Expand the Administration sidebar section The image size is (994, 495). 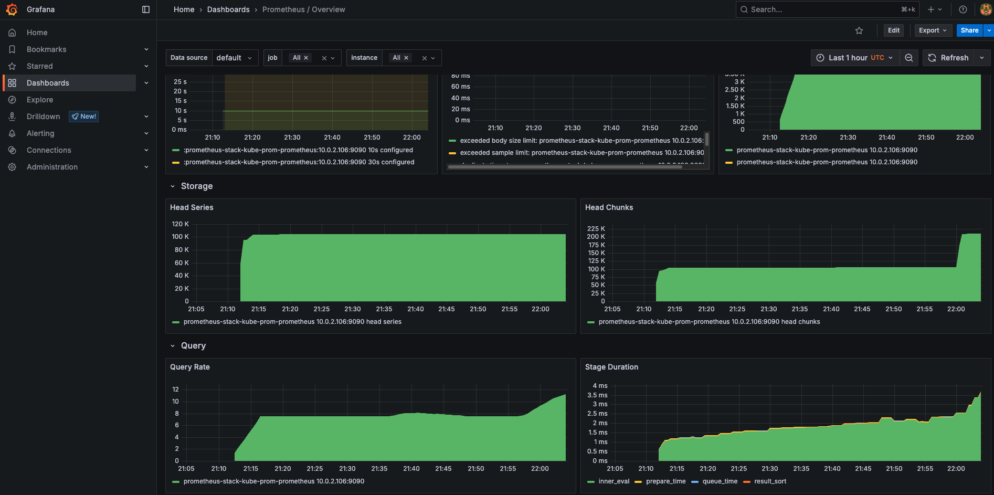(x=146, y=167)
